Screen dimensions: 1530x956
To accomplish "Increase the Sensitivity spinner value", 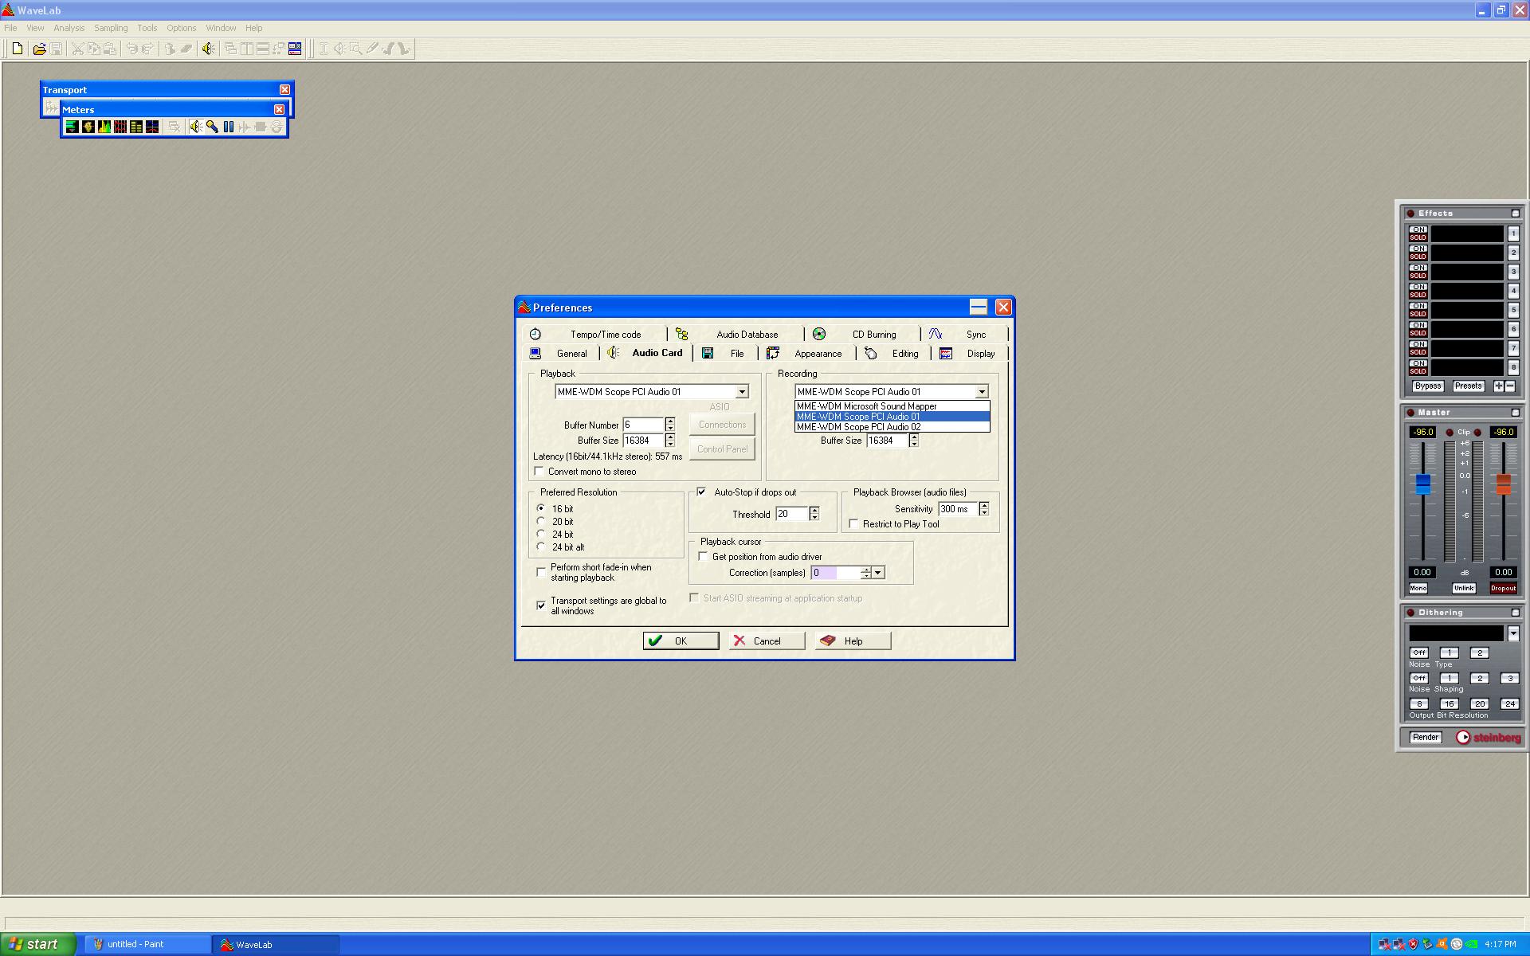I will 984,505.
